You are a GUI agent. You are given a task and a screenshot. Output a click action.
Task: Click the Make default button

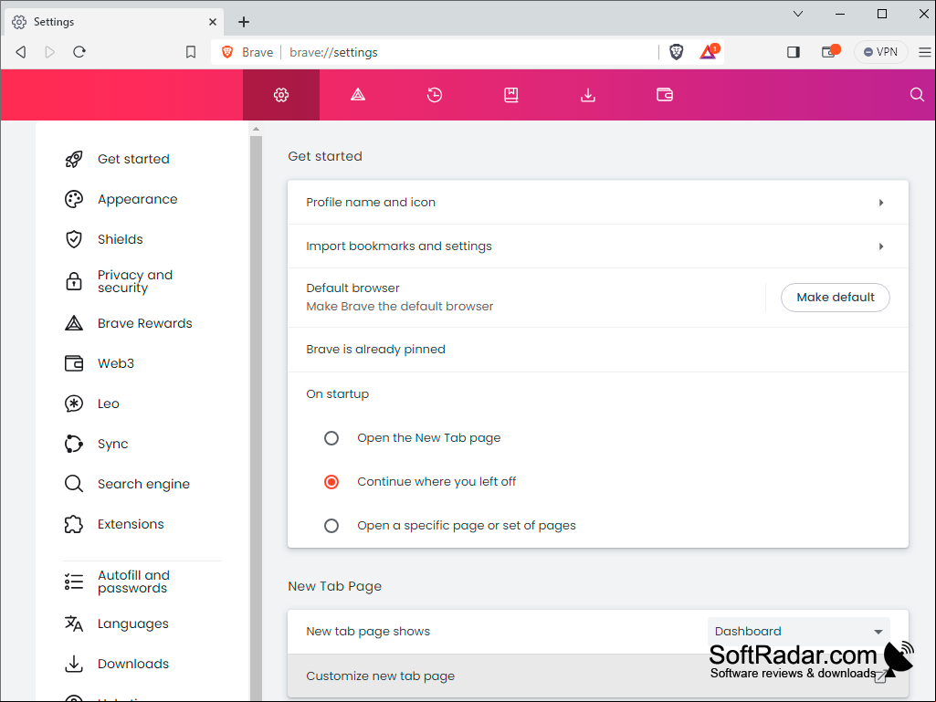pos(836,298)
